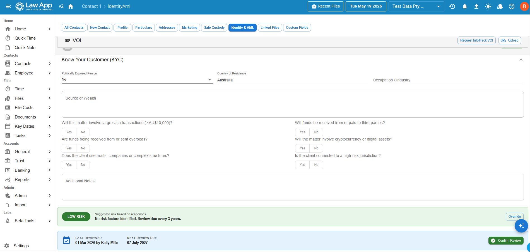Switch to the Particulars tab
530x252 pixels.
coord(144,28)
